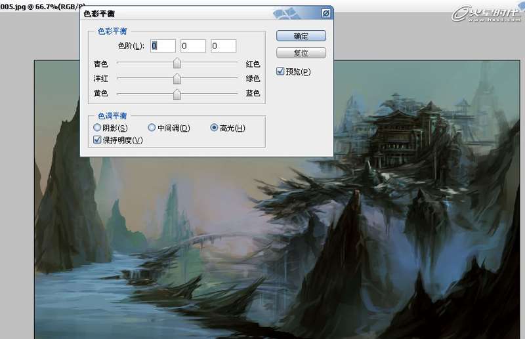Focus the second 色阶 value input field
The width and height of the screenshot is (525, 339).
[193, 46]
